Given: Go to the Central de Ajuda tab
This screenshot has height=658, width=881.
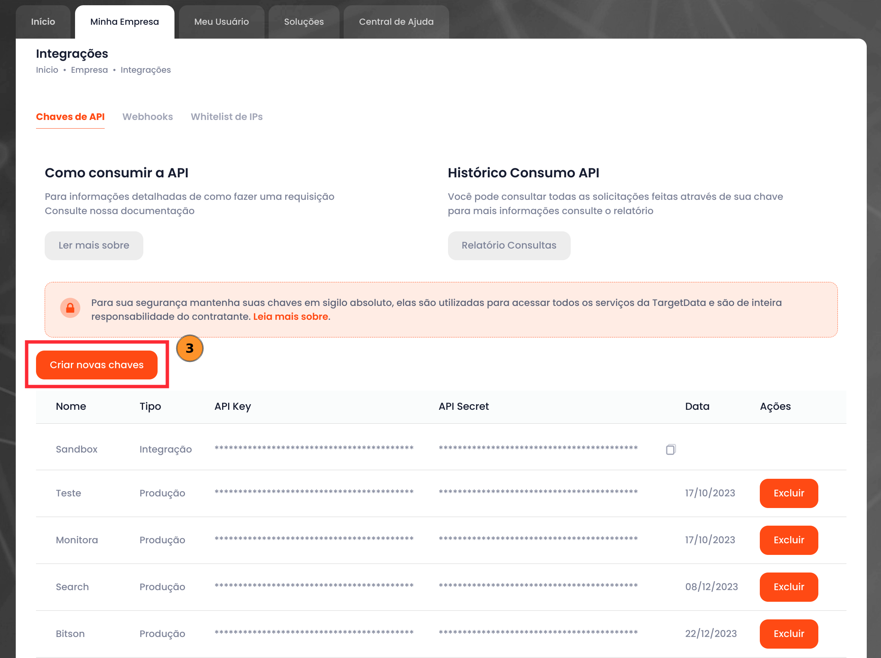Looking at the screenshot, I should coord(396,22).
